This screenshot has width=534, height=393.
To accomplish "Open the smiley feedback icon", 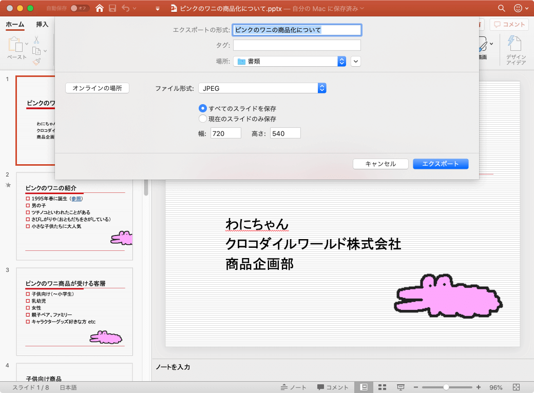I will coord(518,8).
